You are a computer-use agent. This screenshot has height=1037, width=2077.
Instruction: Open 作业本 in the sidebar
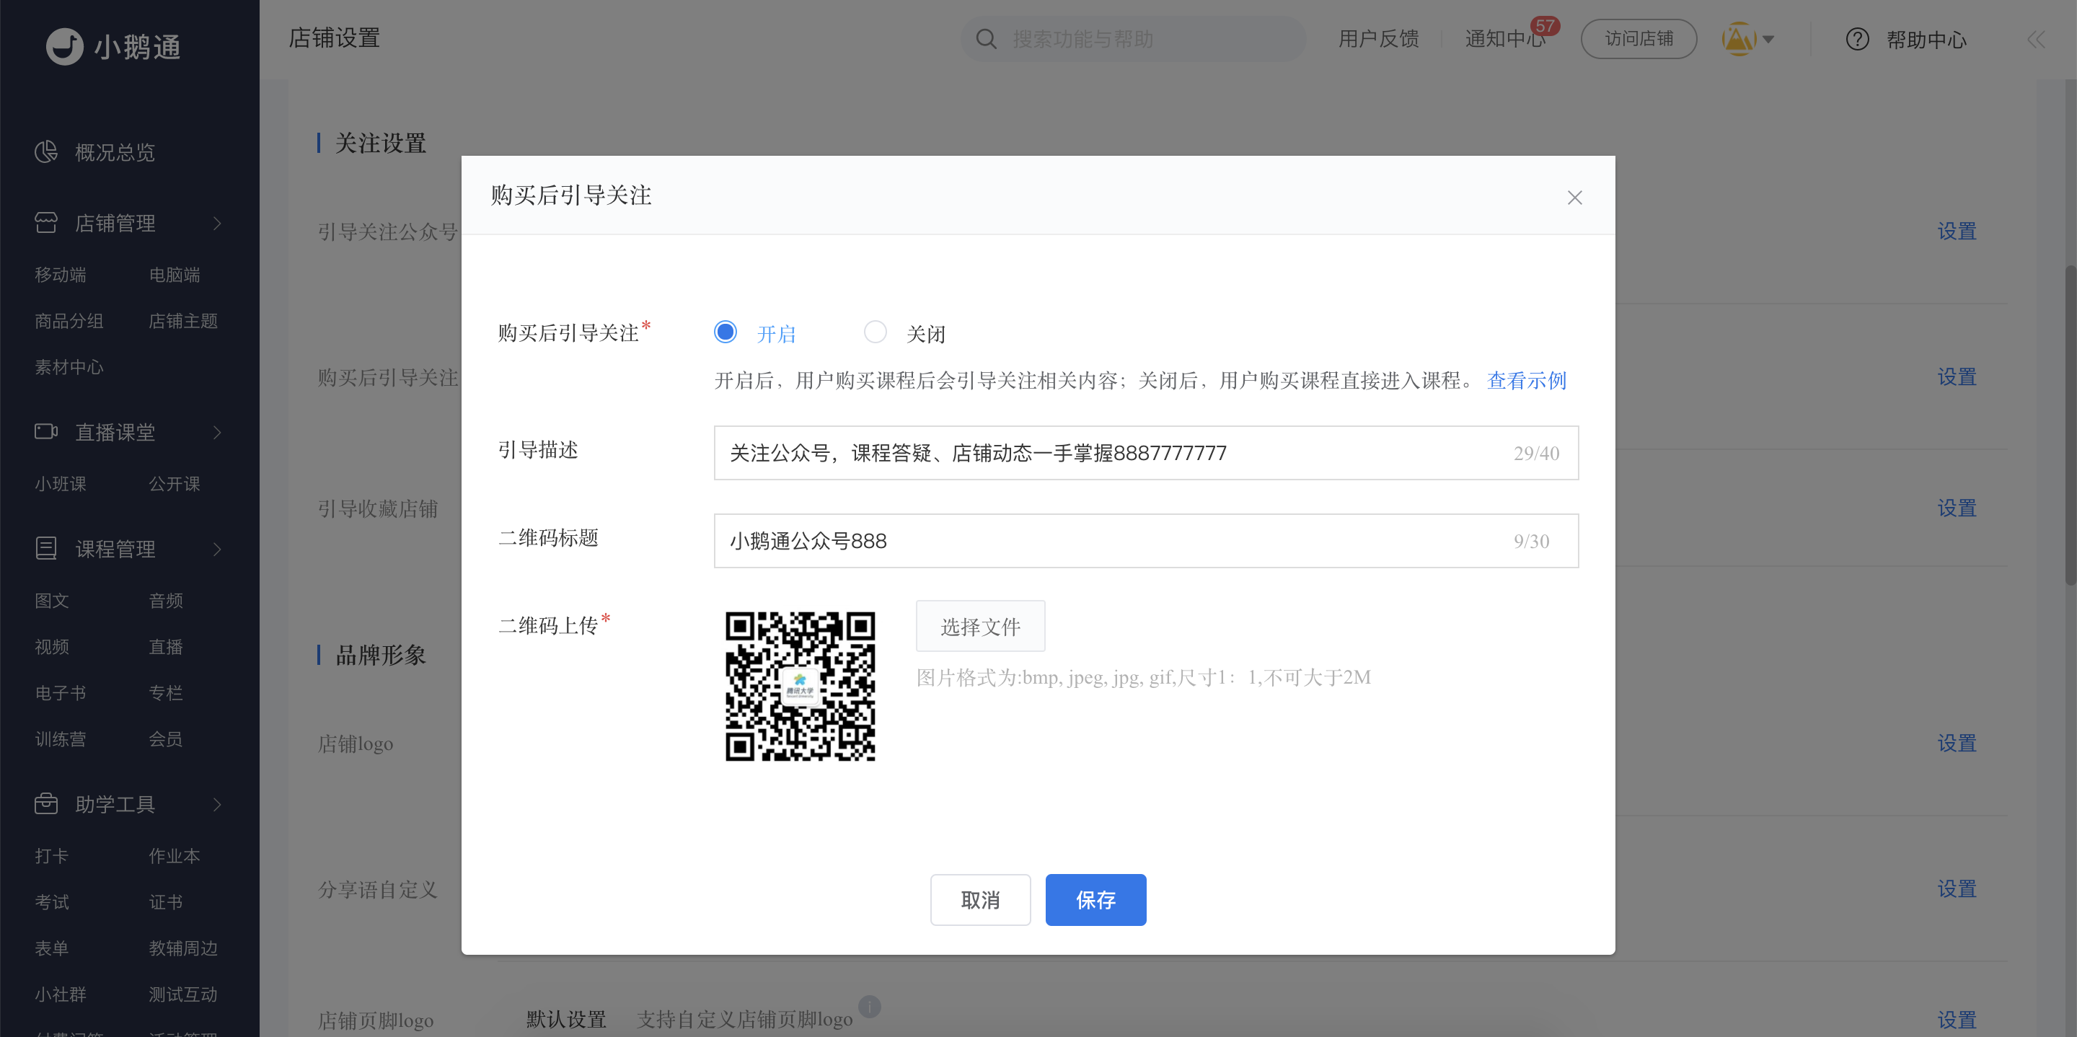174,855
